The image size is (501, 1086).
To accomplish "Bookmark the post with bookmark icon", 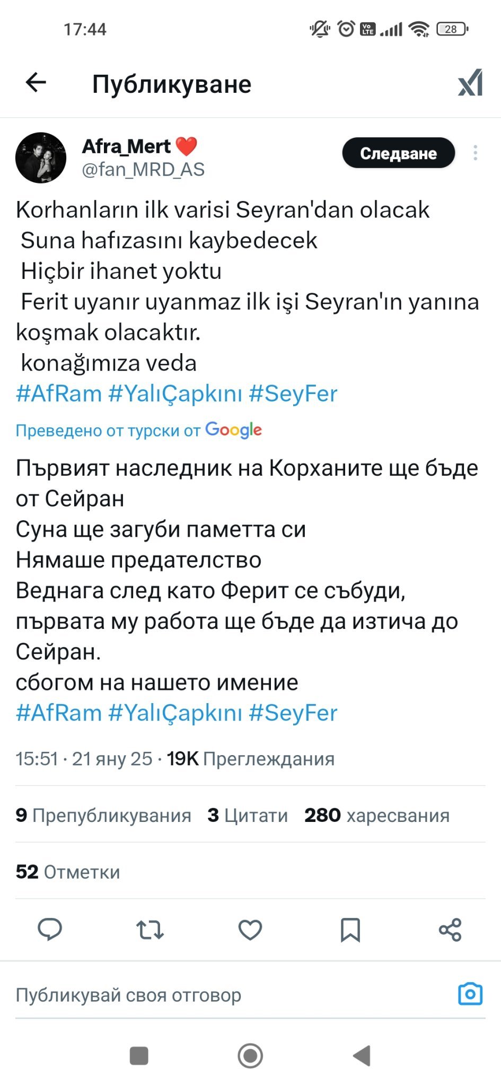I will click(x=350, y=930).
